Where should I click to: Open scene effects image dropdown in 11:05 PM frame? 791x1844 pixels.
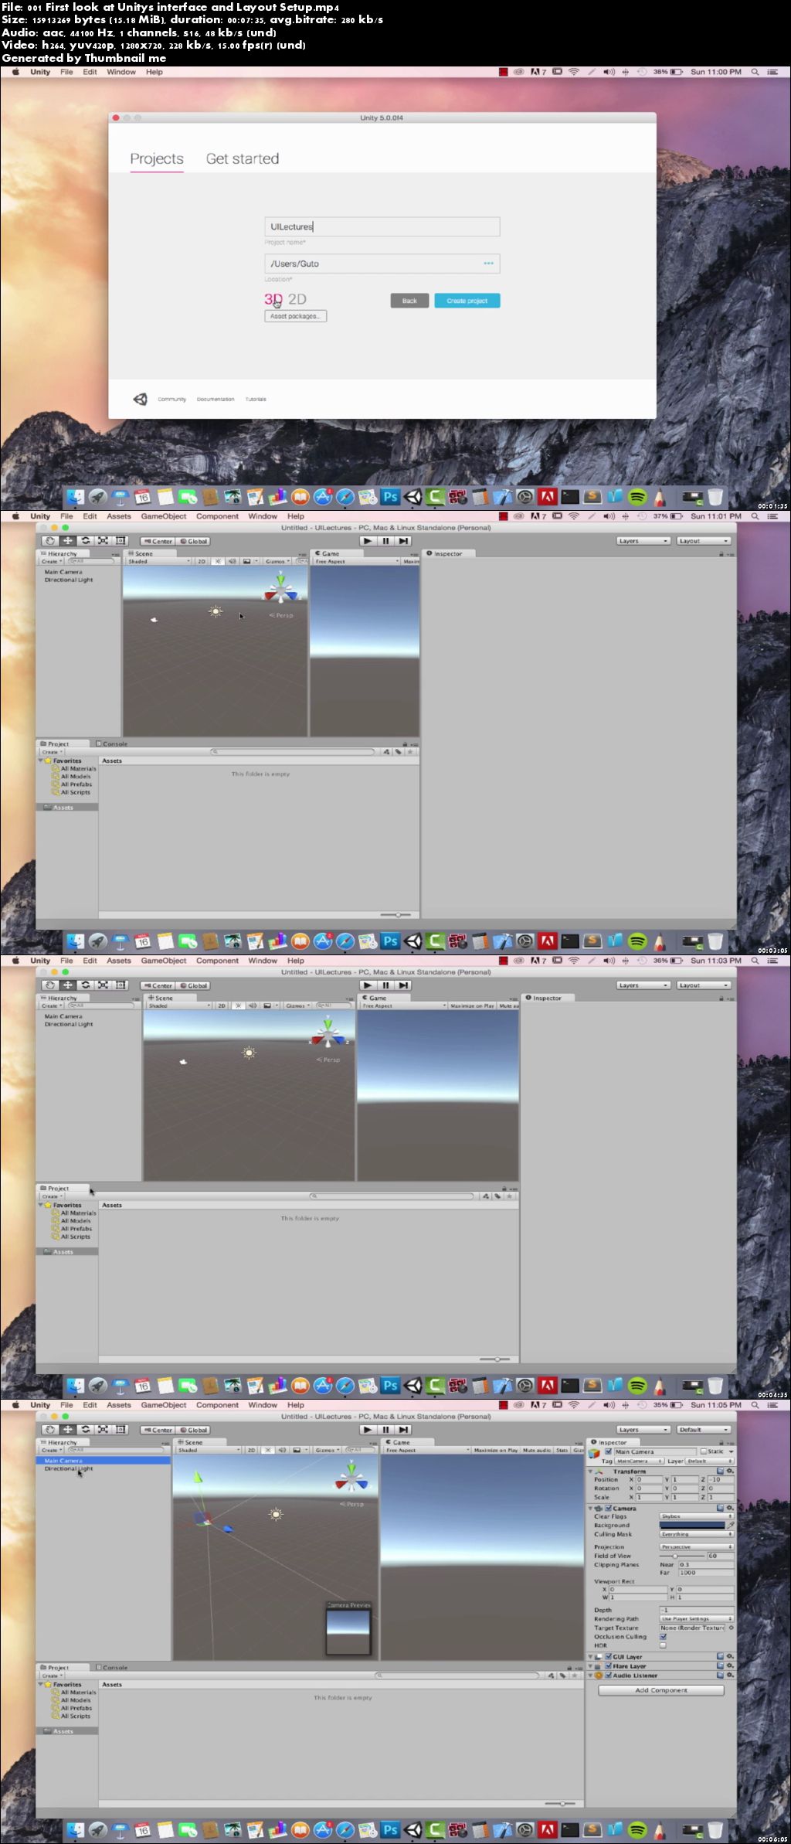pos(300,1450)
